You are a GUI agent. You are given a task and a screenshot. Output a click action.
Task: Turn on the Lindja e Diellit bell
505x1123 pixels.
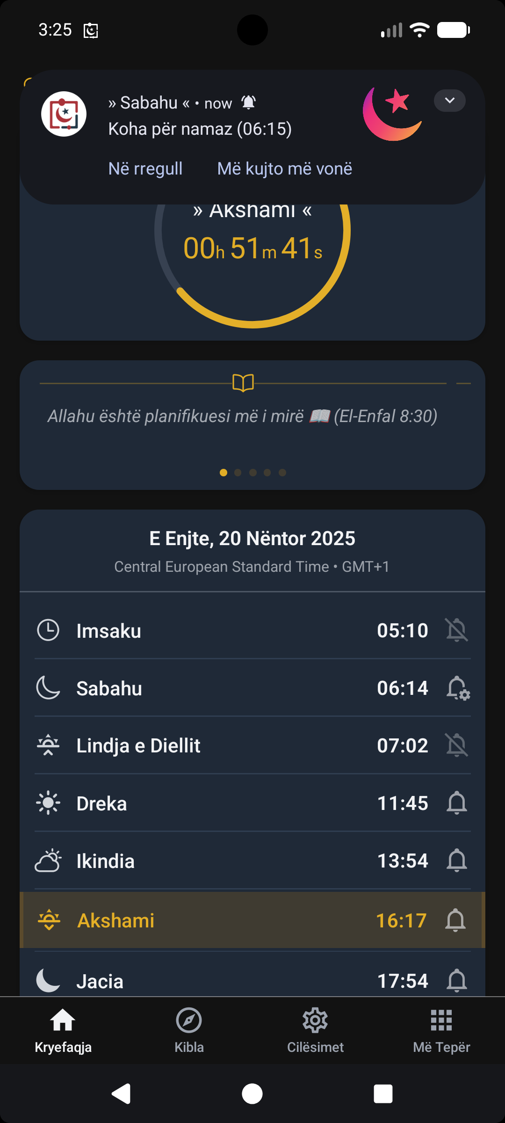[x=456, y=745]
